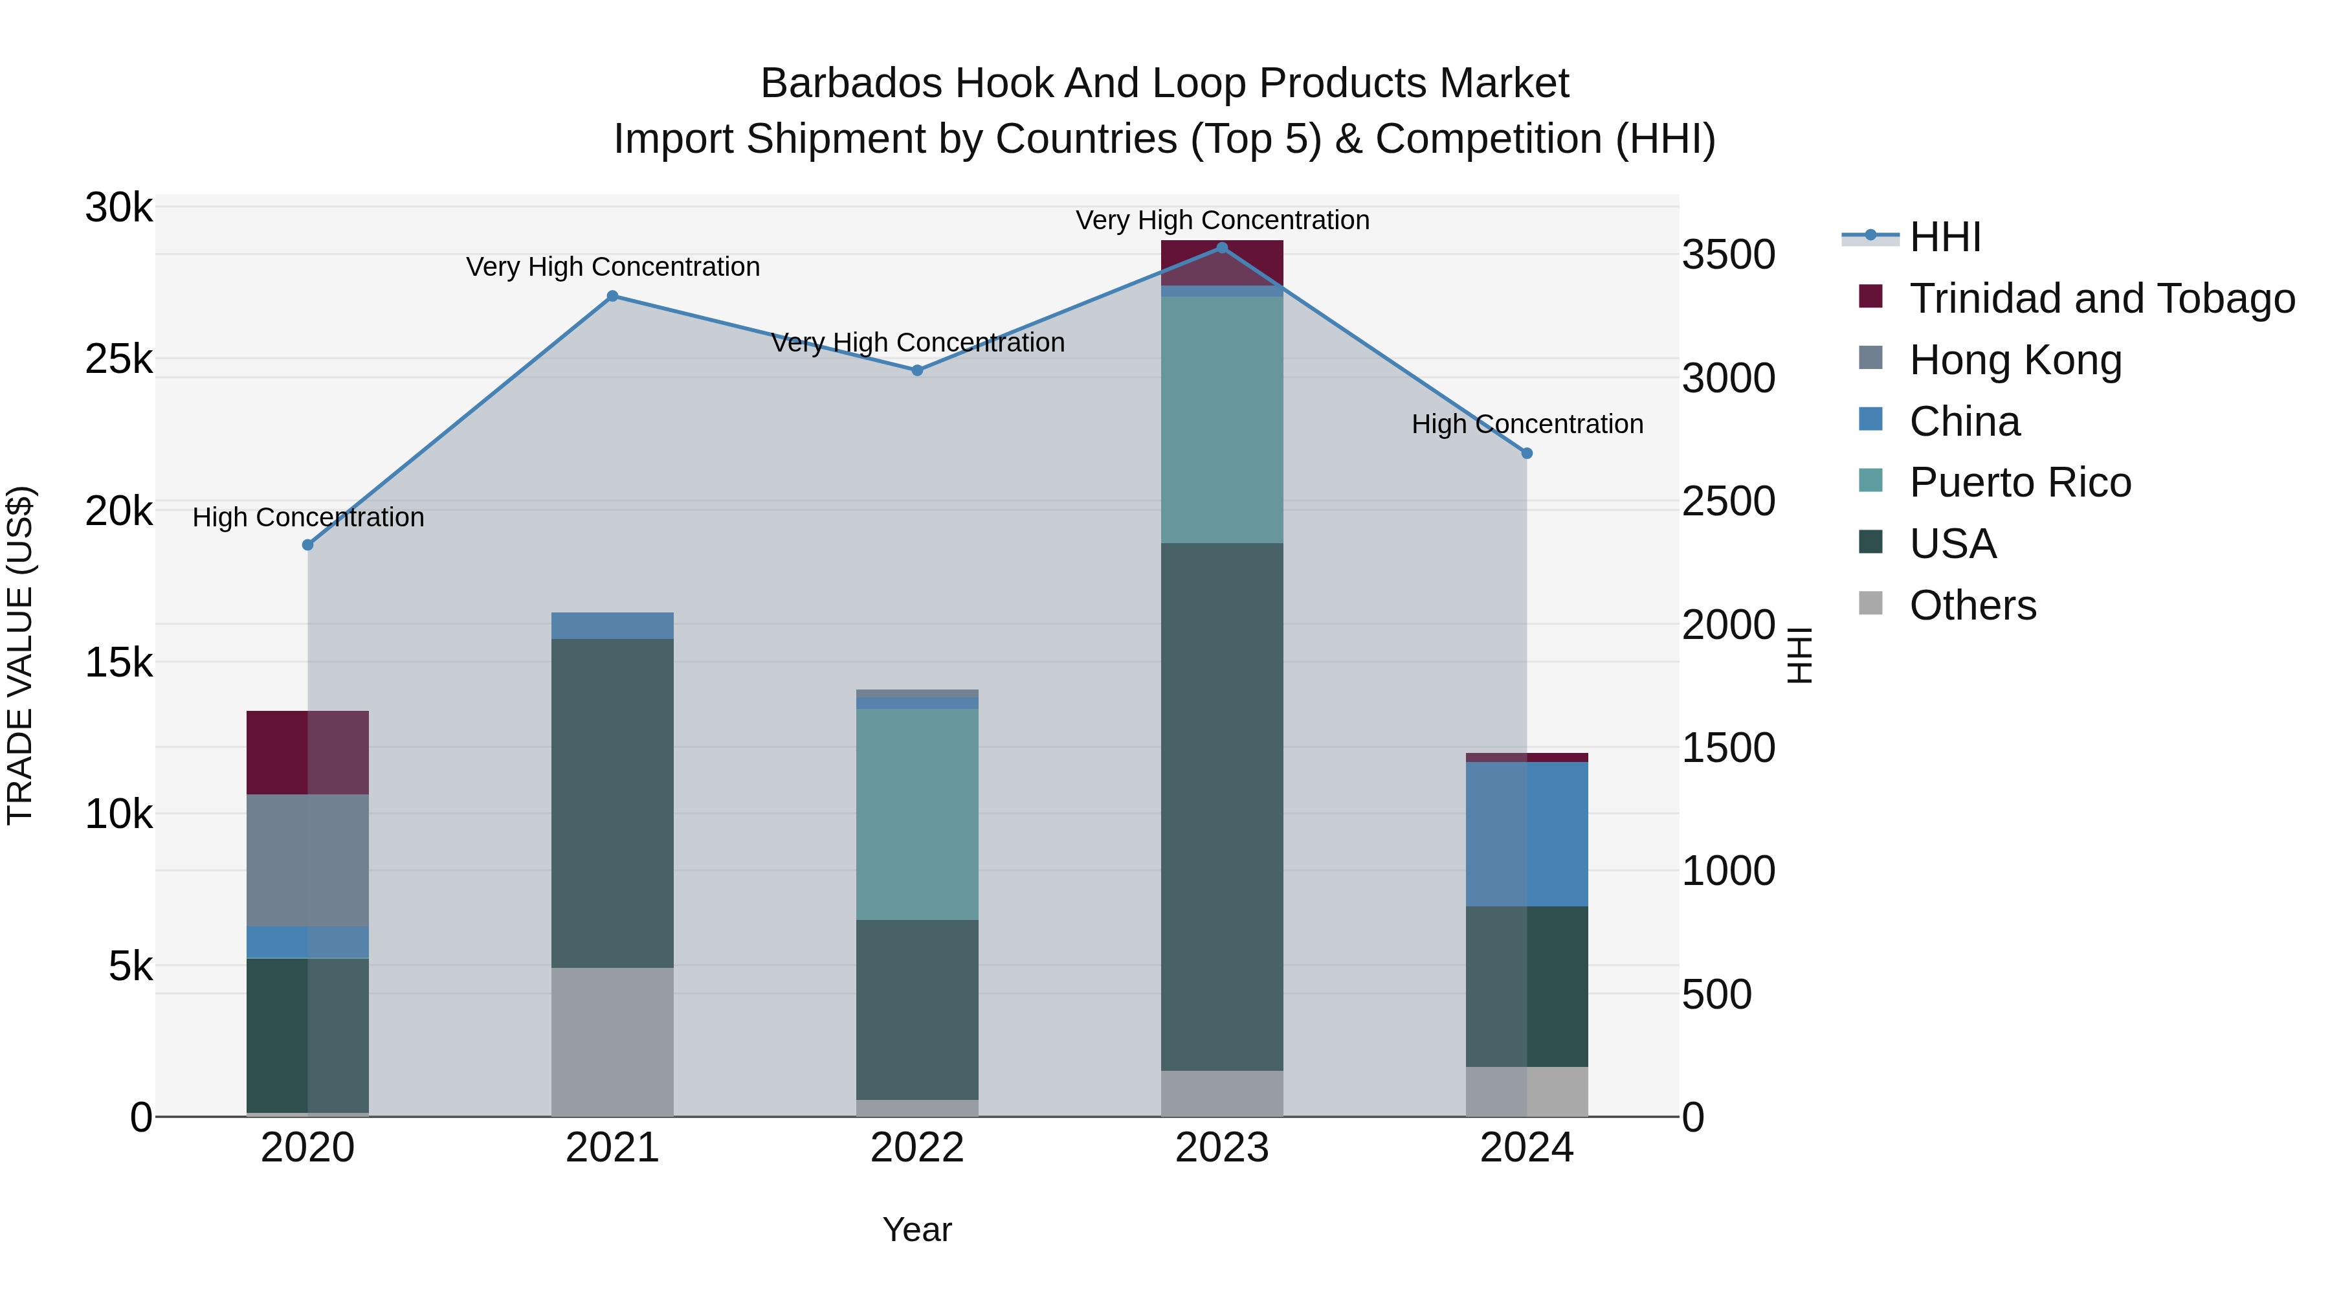This screenshot has width=2330, height=1311.
Task: Click the 2023 Others bar segment
Action: click(1222, 1094)
